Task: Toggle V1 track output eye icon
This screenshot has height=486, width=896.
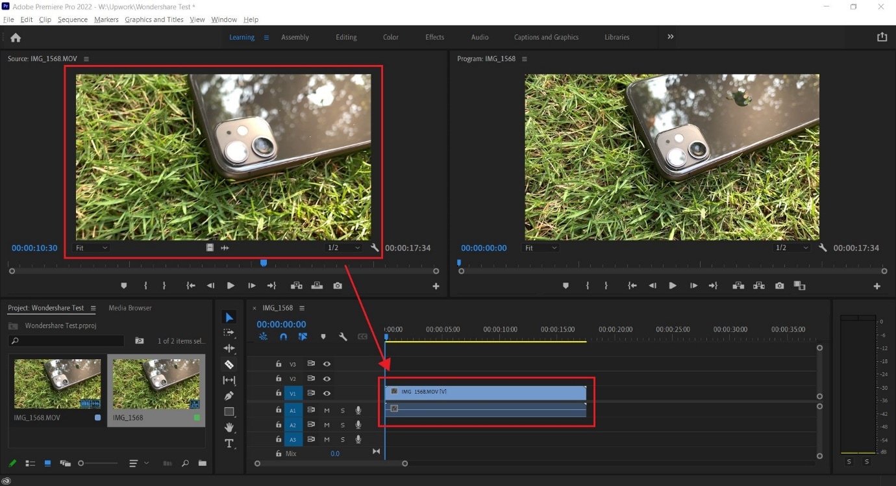Action: 327,393
